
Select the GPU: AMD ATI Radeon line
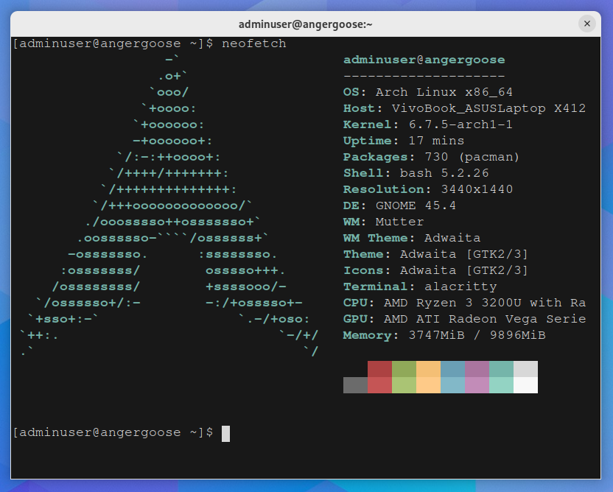[x=464, y=319]
